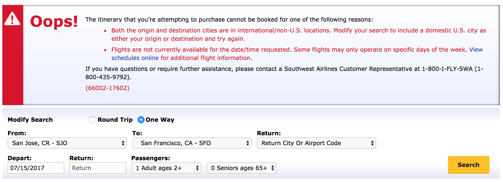This screenshot has width=503, height=182.
Task: Click the Passengers: label
Action: click(x=151, y=158)
